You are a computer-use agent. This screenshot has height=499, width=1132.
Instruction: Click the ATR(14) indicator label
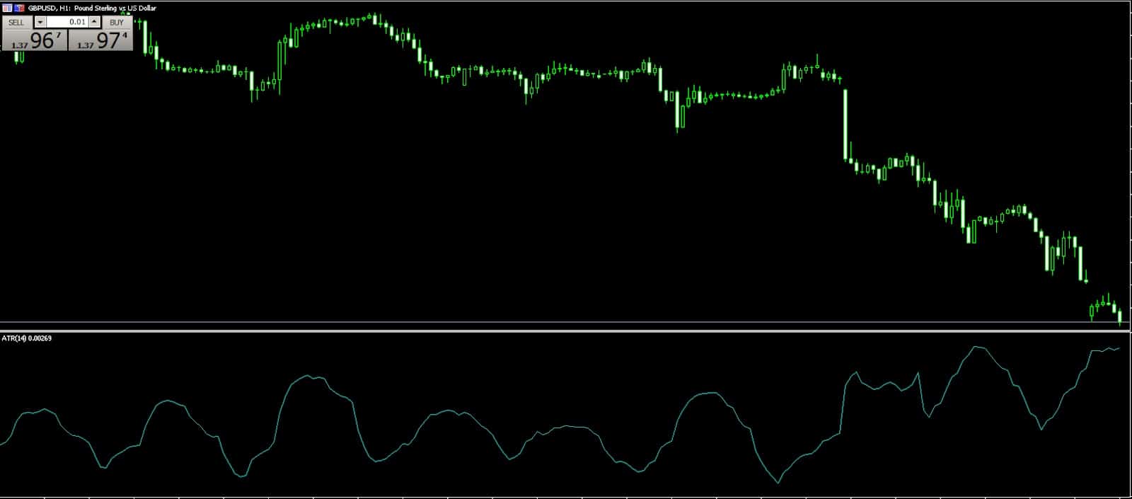click(x=26, y=338)
